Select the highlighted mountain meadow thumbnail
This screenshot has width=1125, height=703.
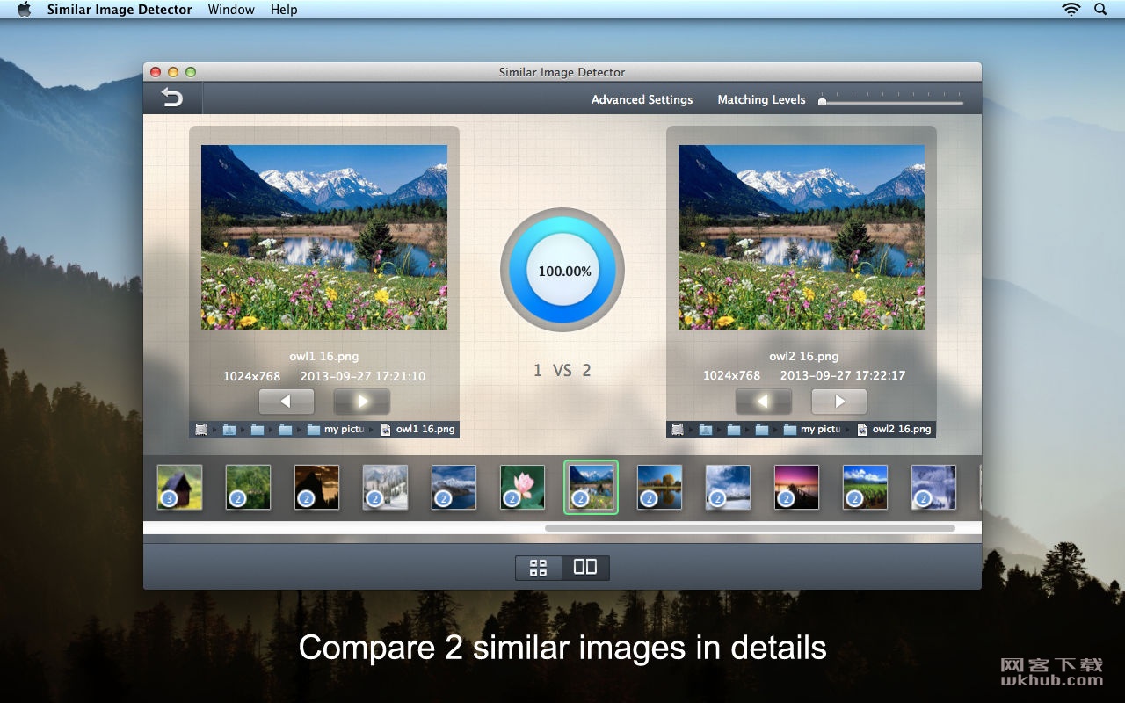tap(591, 487)
